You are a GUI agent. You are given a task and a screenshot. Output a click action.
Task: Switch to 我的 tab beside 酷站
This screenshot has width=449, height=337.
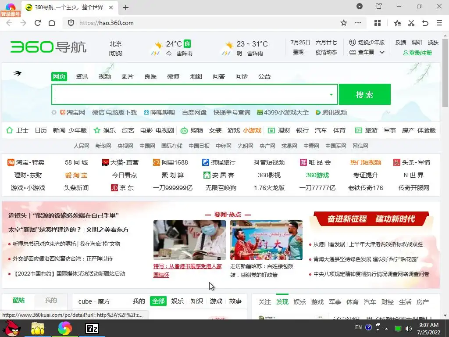[x=51, y=300]
